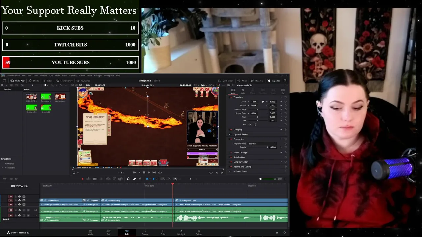Adjust the monitor volume slider

point(269,179)
